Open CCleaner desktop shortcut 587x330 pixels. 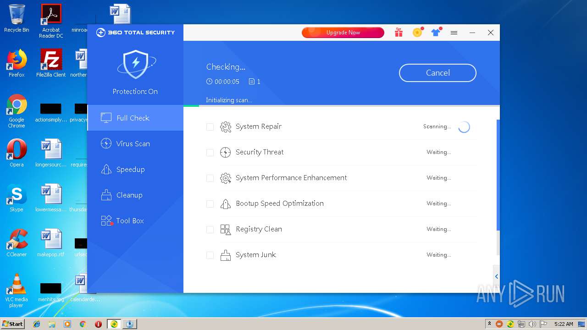[17, 242]
